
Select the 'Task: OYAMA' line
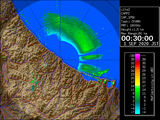pyautogui.click(x=131, y=21)
